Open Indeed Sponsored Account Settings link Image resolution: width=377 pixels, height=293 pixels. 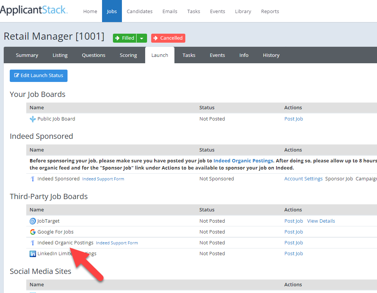tap(303, 179)
